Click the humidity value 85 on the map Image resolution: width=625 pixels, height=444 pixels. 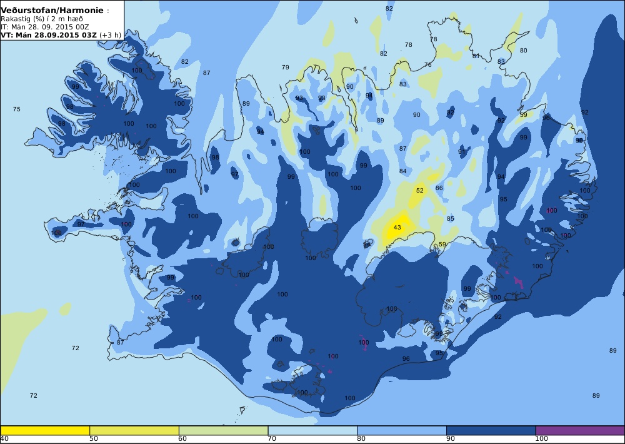click(x=451, y=219)
